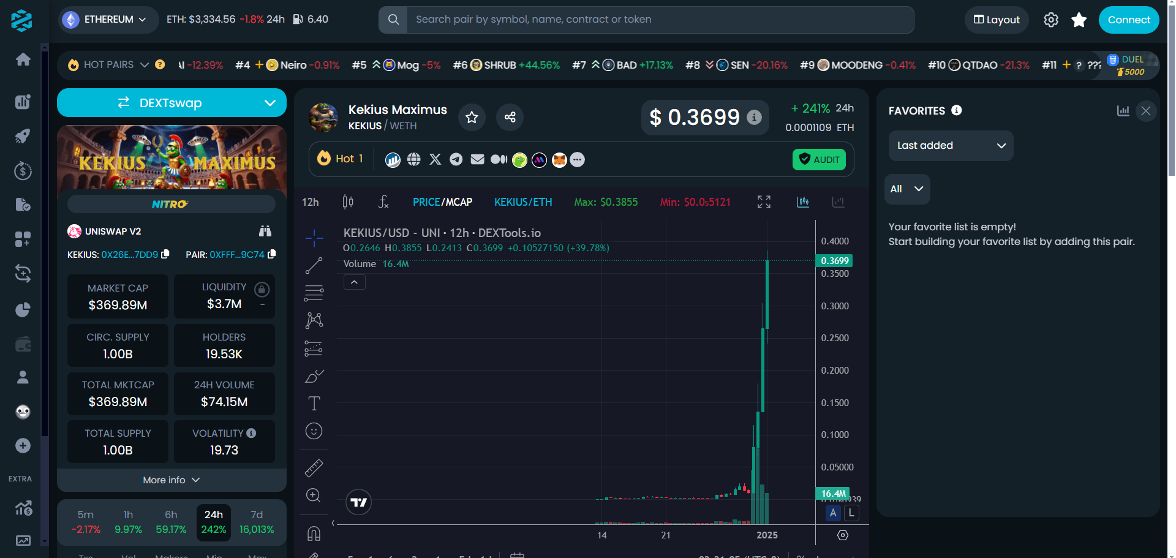Open settings gear in top bar
This screenshot has height=558, width=1176.
[1051, 20]
